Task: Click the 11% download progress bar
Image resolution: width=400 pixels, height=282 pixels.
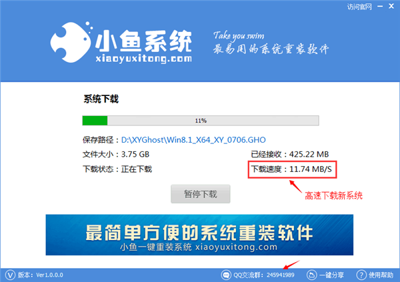Action: 201,121
